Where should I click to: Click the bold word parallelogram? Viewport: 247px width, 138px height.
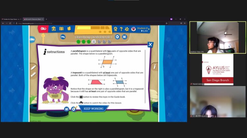pos(79,51)
